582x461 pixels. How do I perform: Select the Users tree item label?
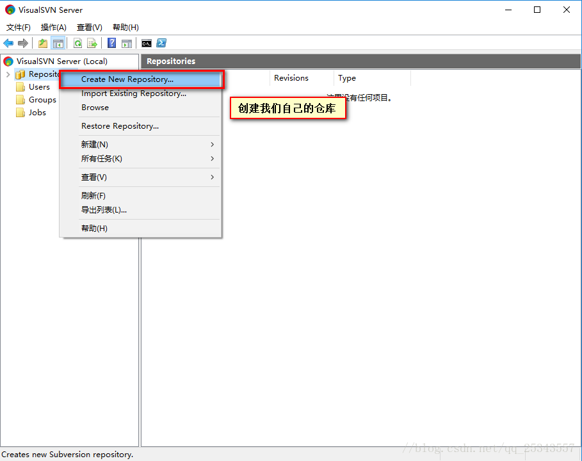tap(39, 87)
